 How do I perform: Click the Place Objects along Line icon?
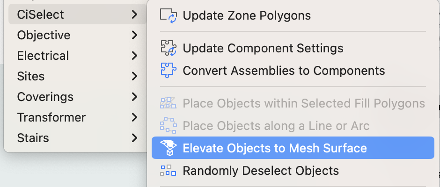[x=168, y=126]
